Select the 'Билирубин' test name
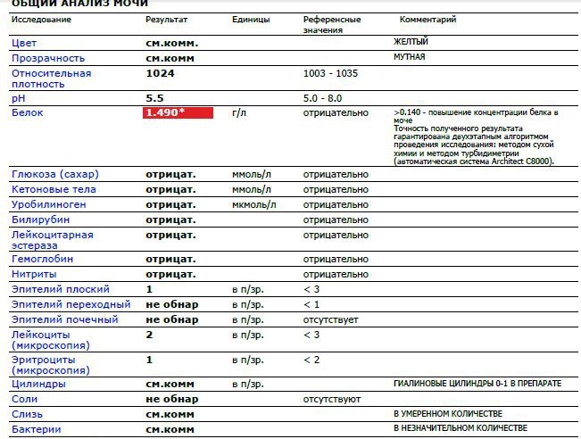This screenshot has height=439, width=581. [x=40, y=219]
